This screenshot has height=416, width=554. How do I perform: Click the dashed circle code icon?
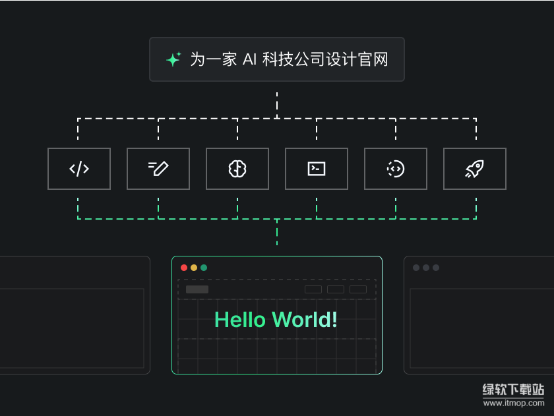pyautogui.click(x=396, y=169)
